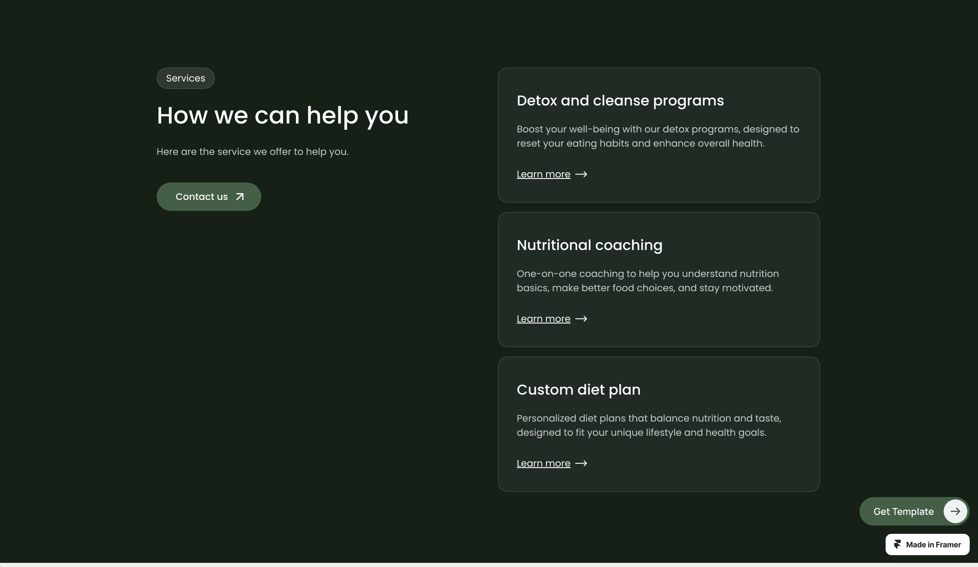The image size is (978, 567).
Task: Open the Get Template button
Action: [903, 512]
